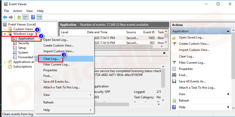235x117 pixels.
Task: Choose Properties in context menu
Action: tap(64, 70)
